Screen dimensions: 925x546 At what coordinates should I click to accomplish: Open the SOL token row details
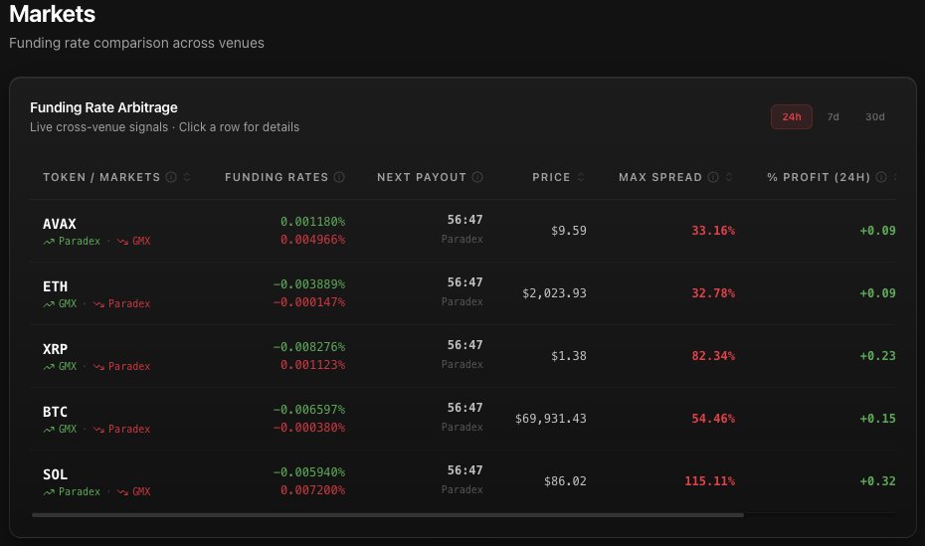coord(463,481)
